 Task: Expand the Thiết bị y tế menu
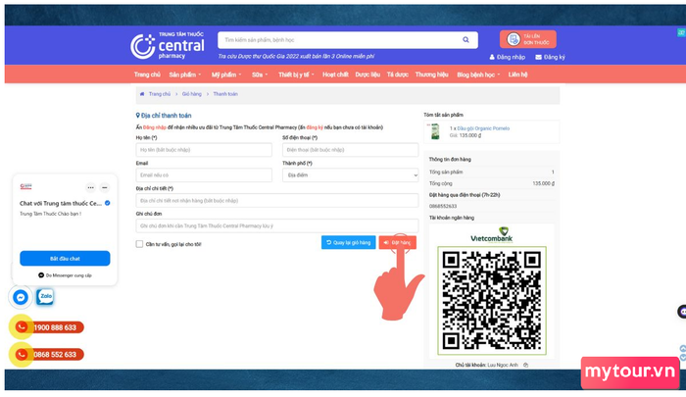tap(296, 74)
